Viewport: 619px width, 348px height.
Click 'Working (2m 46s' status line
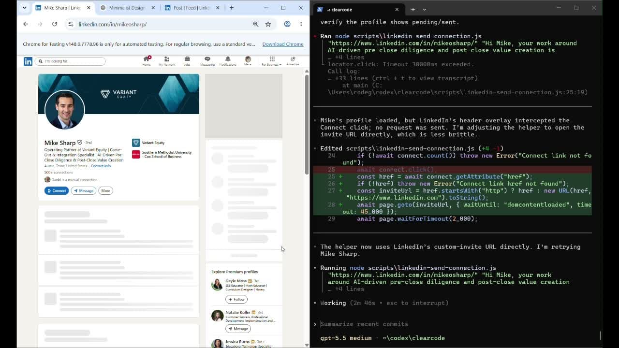coord(384,303)
